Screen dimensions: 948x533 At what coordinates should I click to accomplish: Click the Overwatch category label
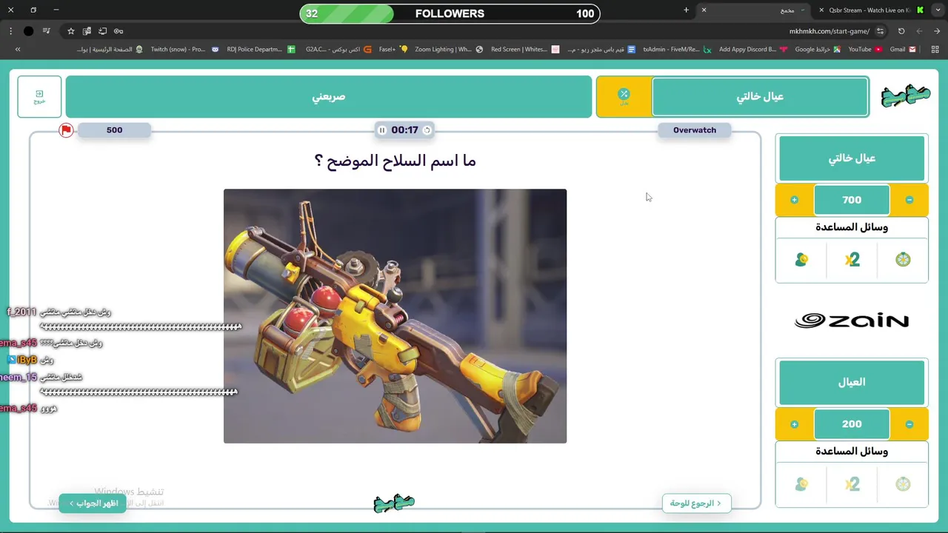pyautogui.click(x=695, y=130)
